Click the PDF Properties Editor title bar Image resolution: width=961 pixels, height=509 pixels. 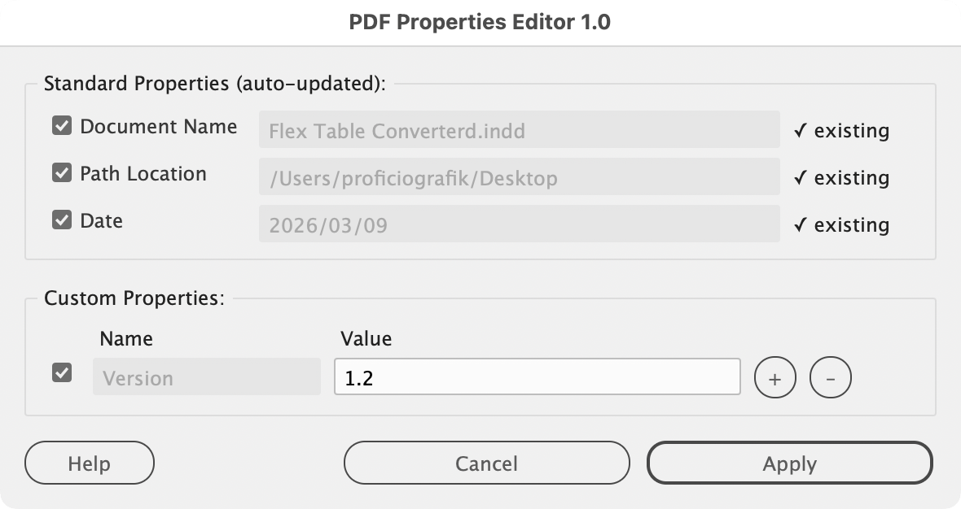480,22
